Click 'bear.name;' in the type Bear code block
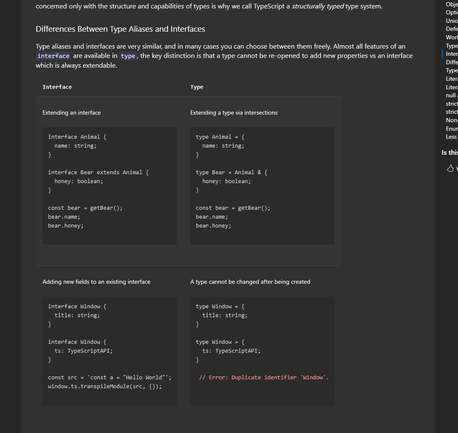 212,216
